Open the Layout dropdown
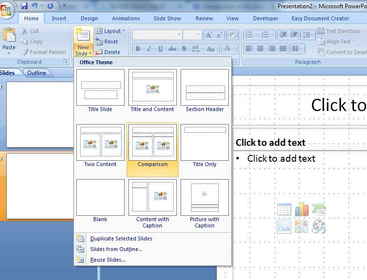Viewport: 367px width, 280px height. coord(111,31)
